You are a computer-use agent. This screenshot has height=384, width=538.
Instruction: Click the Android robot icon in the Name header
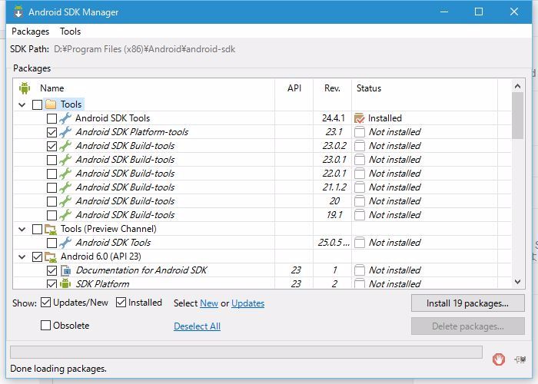[x=23, y=88]
